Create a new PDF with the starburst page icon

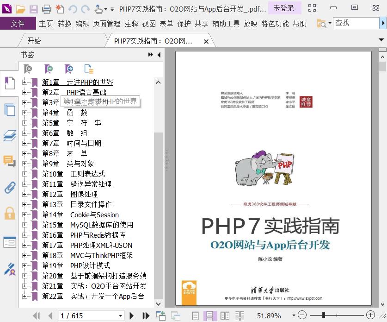pyautogui.click(x=60, y=9)
